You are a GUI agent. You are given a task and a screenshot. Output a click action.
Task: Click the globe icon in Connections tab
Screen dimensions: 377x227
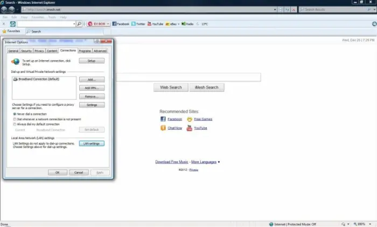tap(15, 62)
